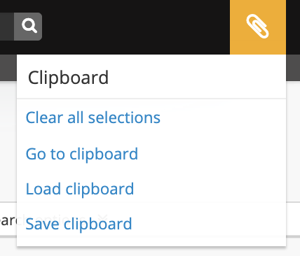Choose Save clipboard from the menu
The image size is (300, 256).
pos(79,224)
